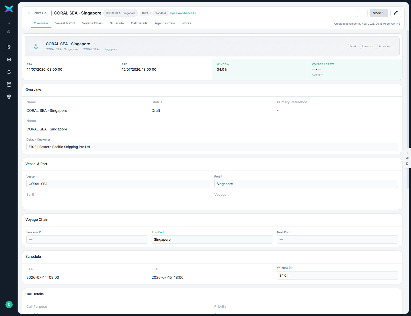Screen dimensions: 411x316
Task: Click the Port Call breadcrumb
Action: (41, 13)
